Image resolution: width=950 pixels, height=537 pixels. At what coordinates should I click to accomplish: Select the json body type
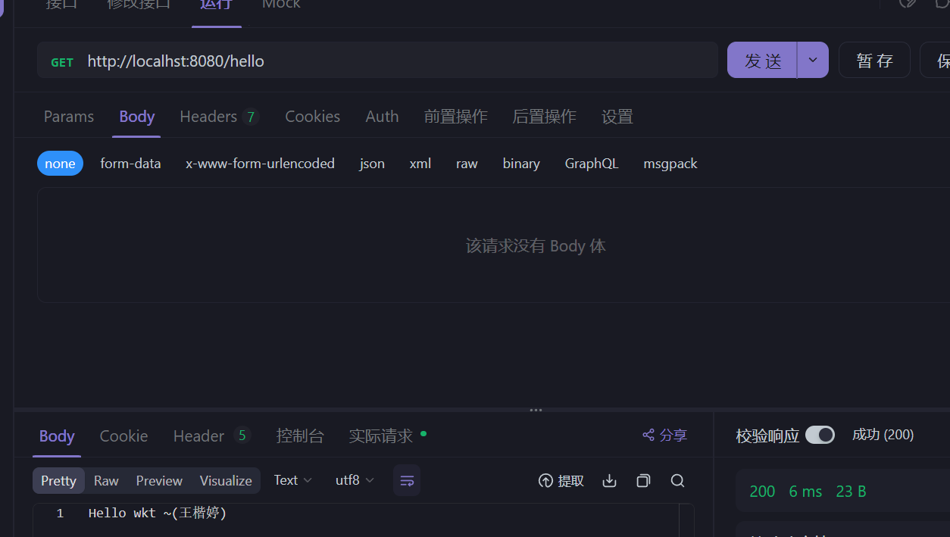tap(372, 164)
